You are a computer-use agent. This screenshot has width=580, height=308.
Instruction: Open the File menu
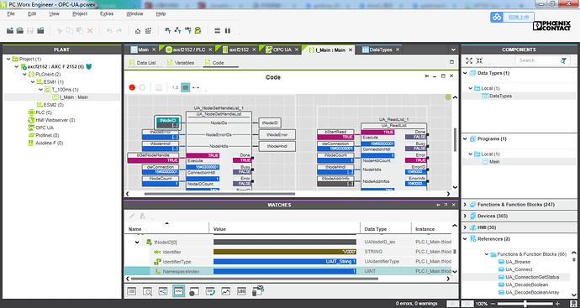click(x=11, y=13)
